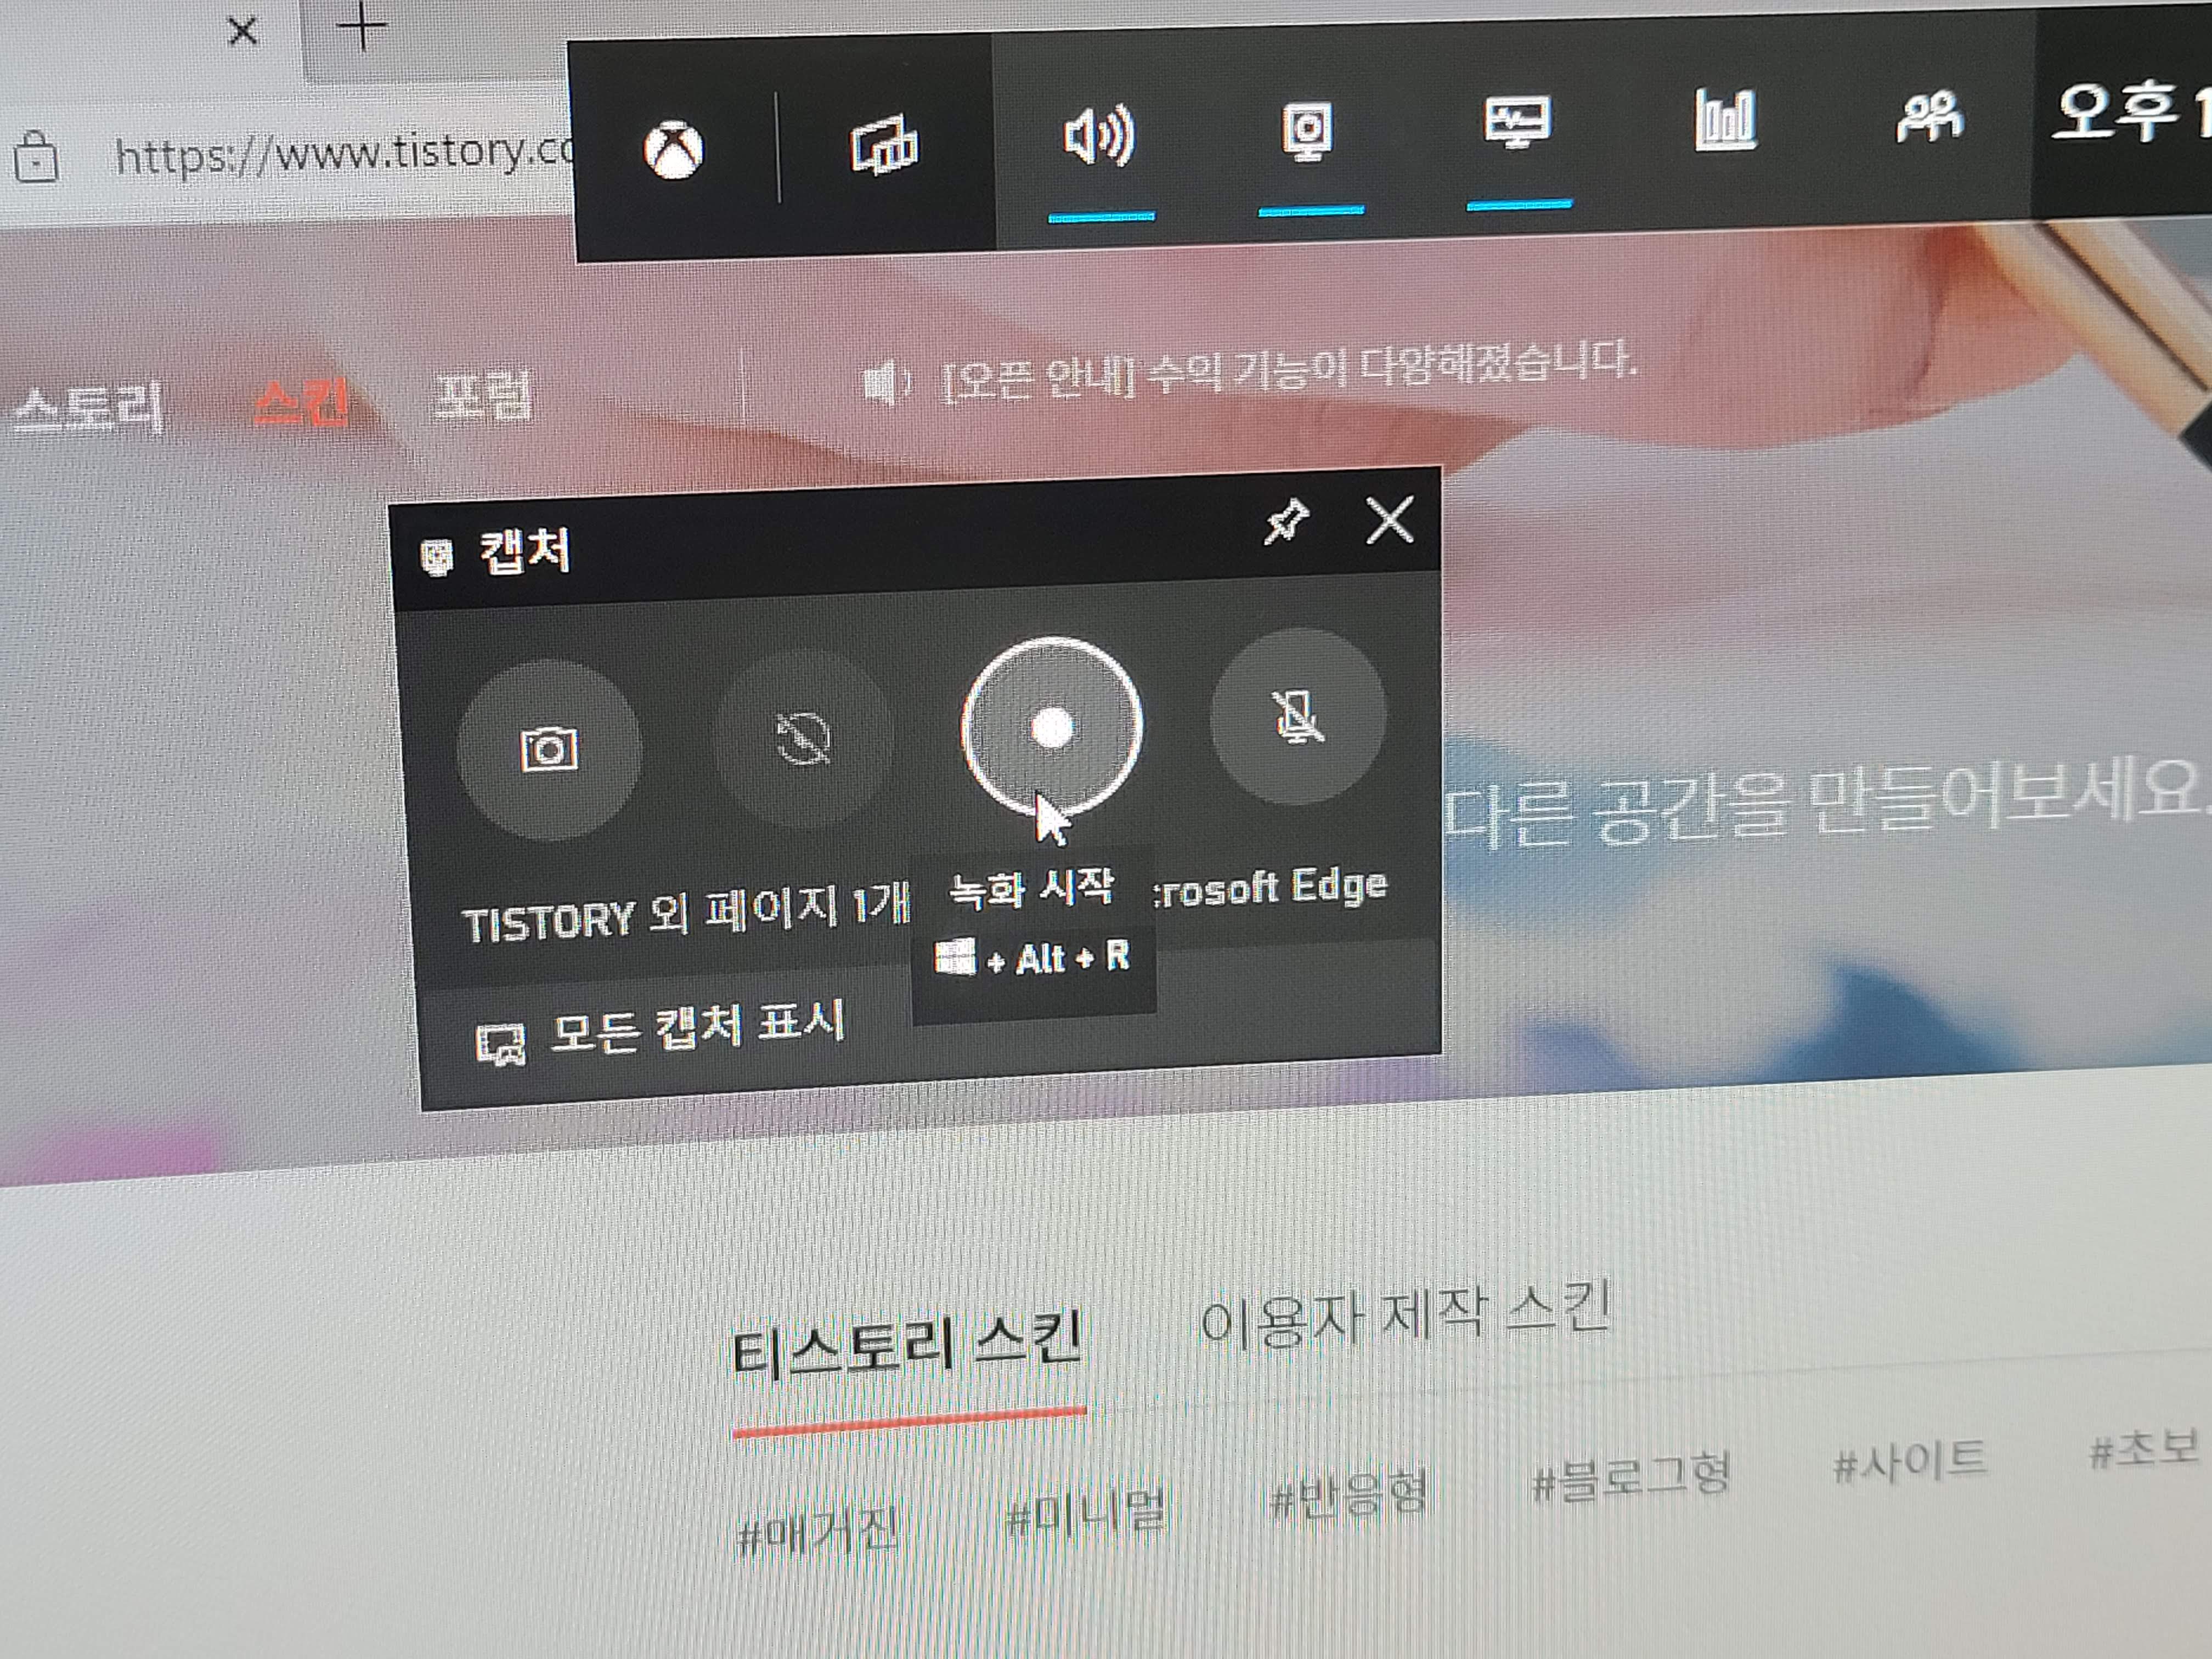The height and width of the screenshot is (1659, 2212).
Task: Pin the Capture widget
Action: coord(1286,521)
